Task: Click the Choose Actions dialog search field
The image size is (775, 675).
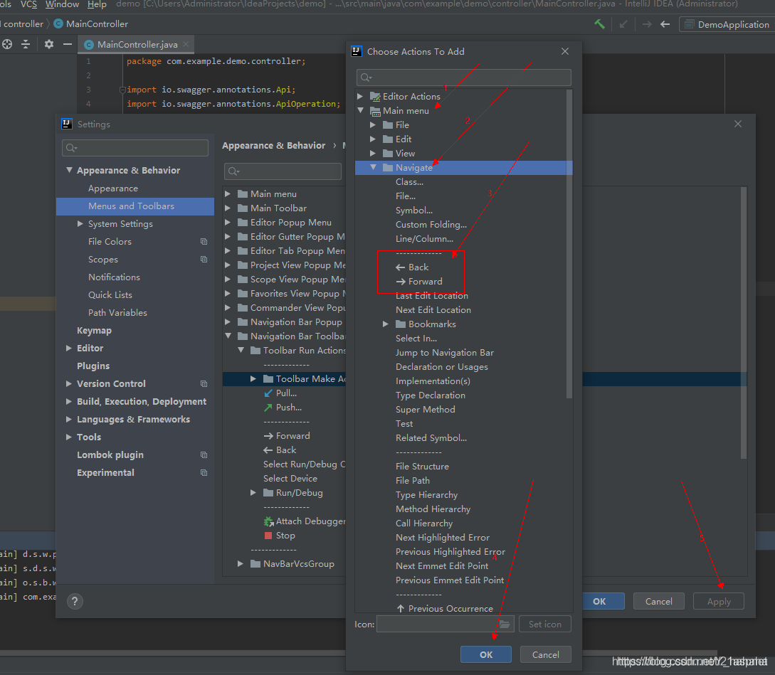Action: tap(463, 77)
